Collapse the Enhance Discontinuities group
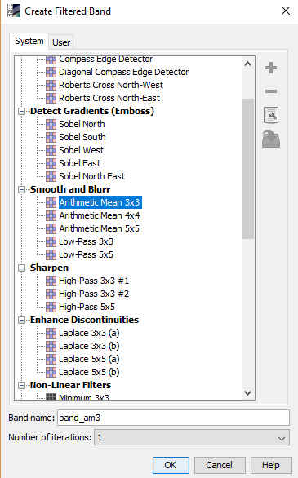The image size is (298, 478). (21, 320)
